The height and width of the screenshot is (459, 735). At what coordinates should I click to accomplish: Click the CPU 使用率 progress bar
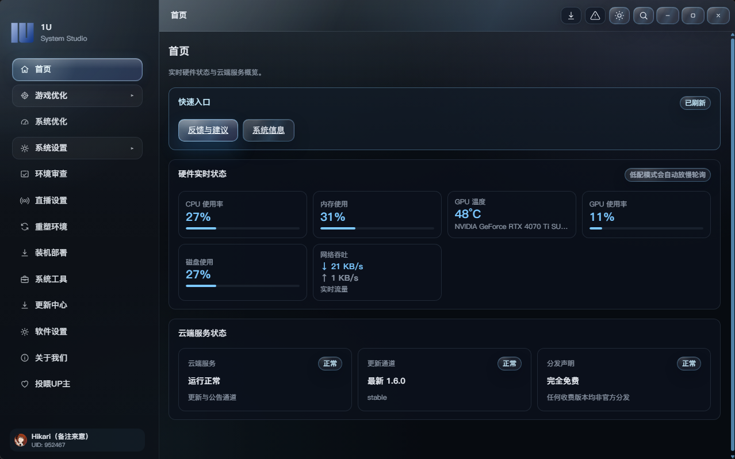pyautogui.click(x=242, y=228)
